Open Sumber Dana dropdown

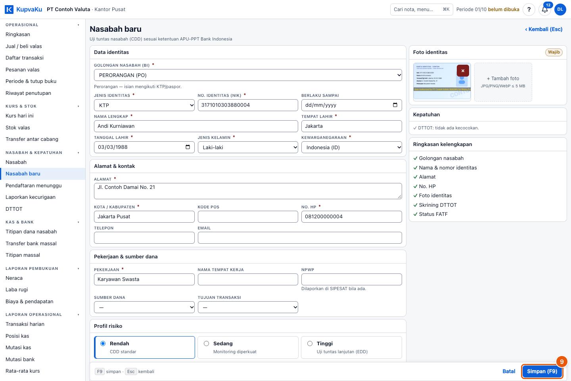[144, 307]
